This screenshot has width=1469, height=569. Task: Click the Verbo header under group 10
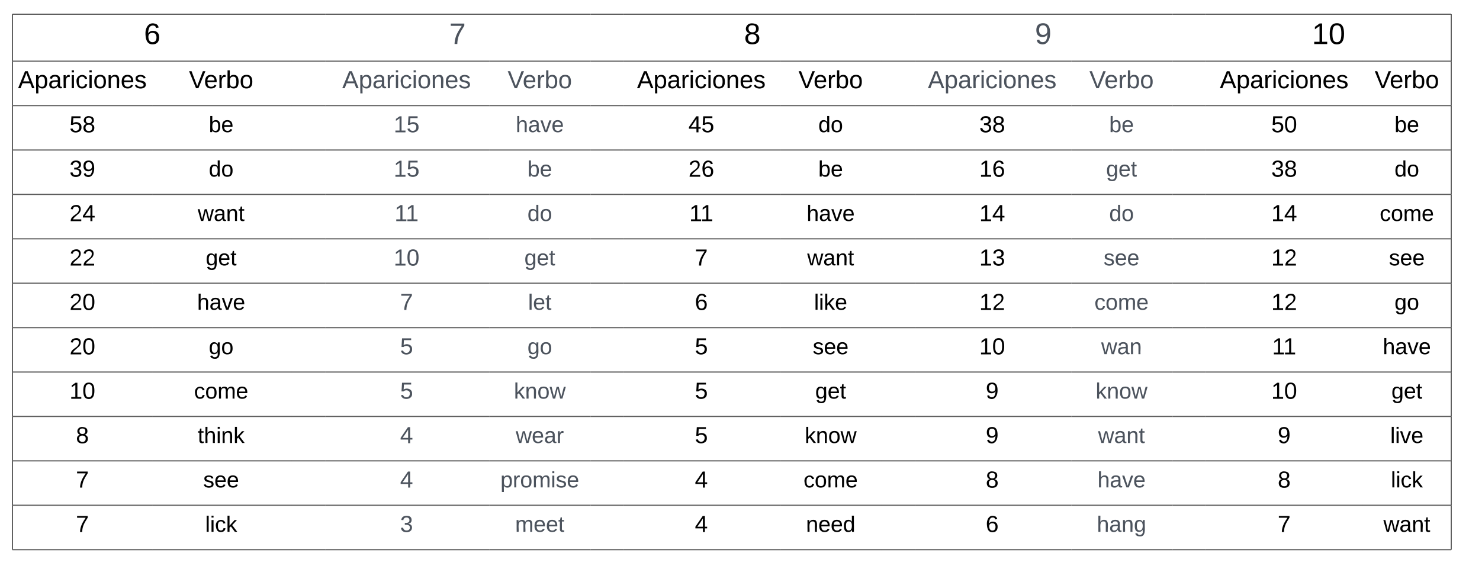click(x=1406, y=81)
